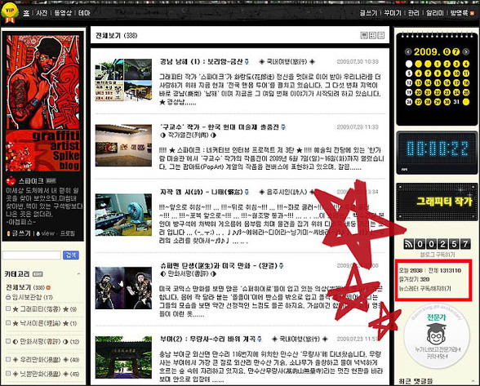Click the blue 검색 search button
480x386 pixels.
click(x=71, y=255)
